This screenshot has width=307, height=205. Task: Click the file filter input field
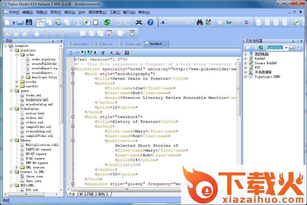276,48
